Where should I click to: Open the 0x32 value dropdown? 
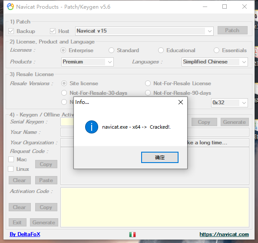[x=229, y=103]
